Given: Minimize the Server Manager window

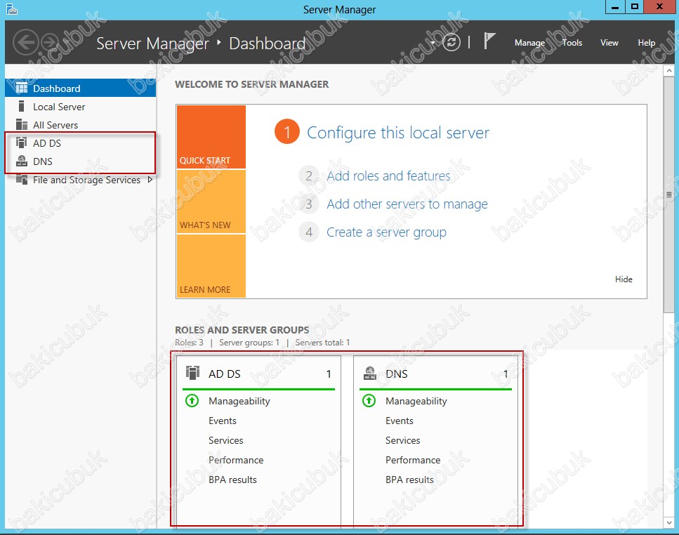Looking at the screenshot, I should point(615,6).
